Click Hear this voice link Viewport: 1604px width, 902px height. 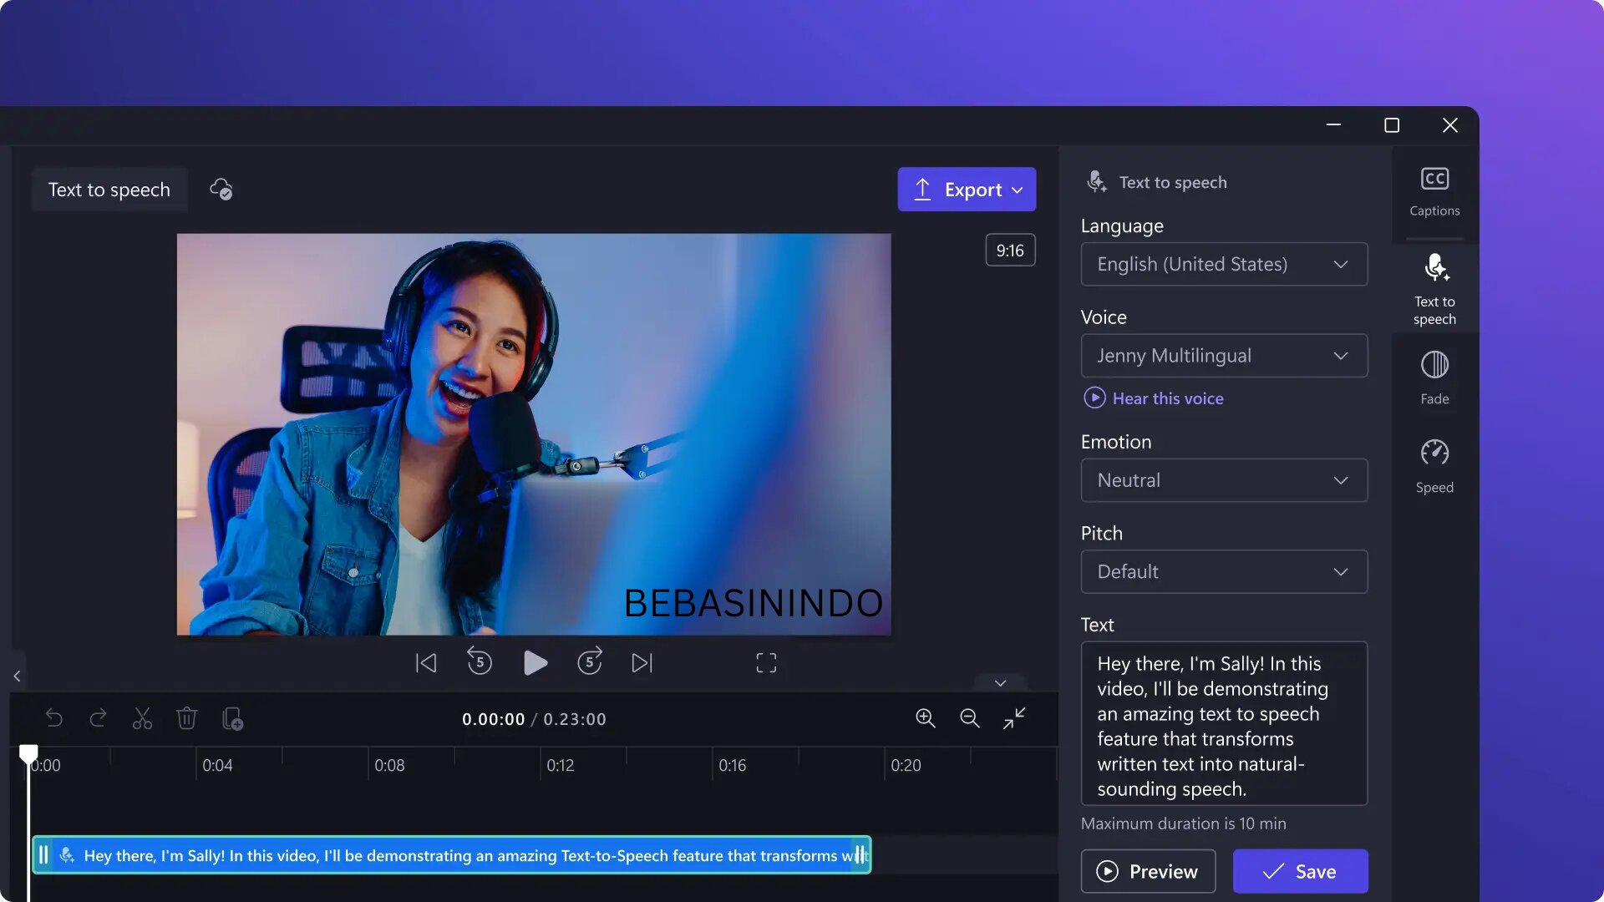point(1154,398)
